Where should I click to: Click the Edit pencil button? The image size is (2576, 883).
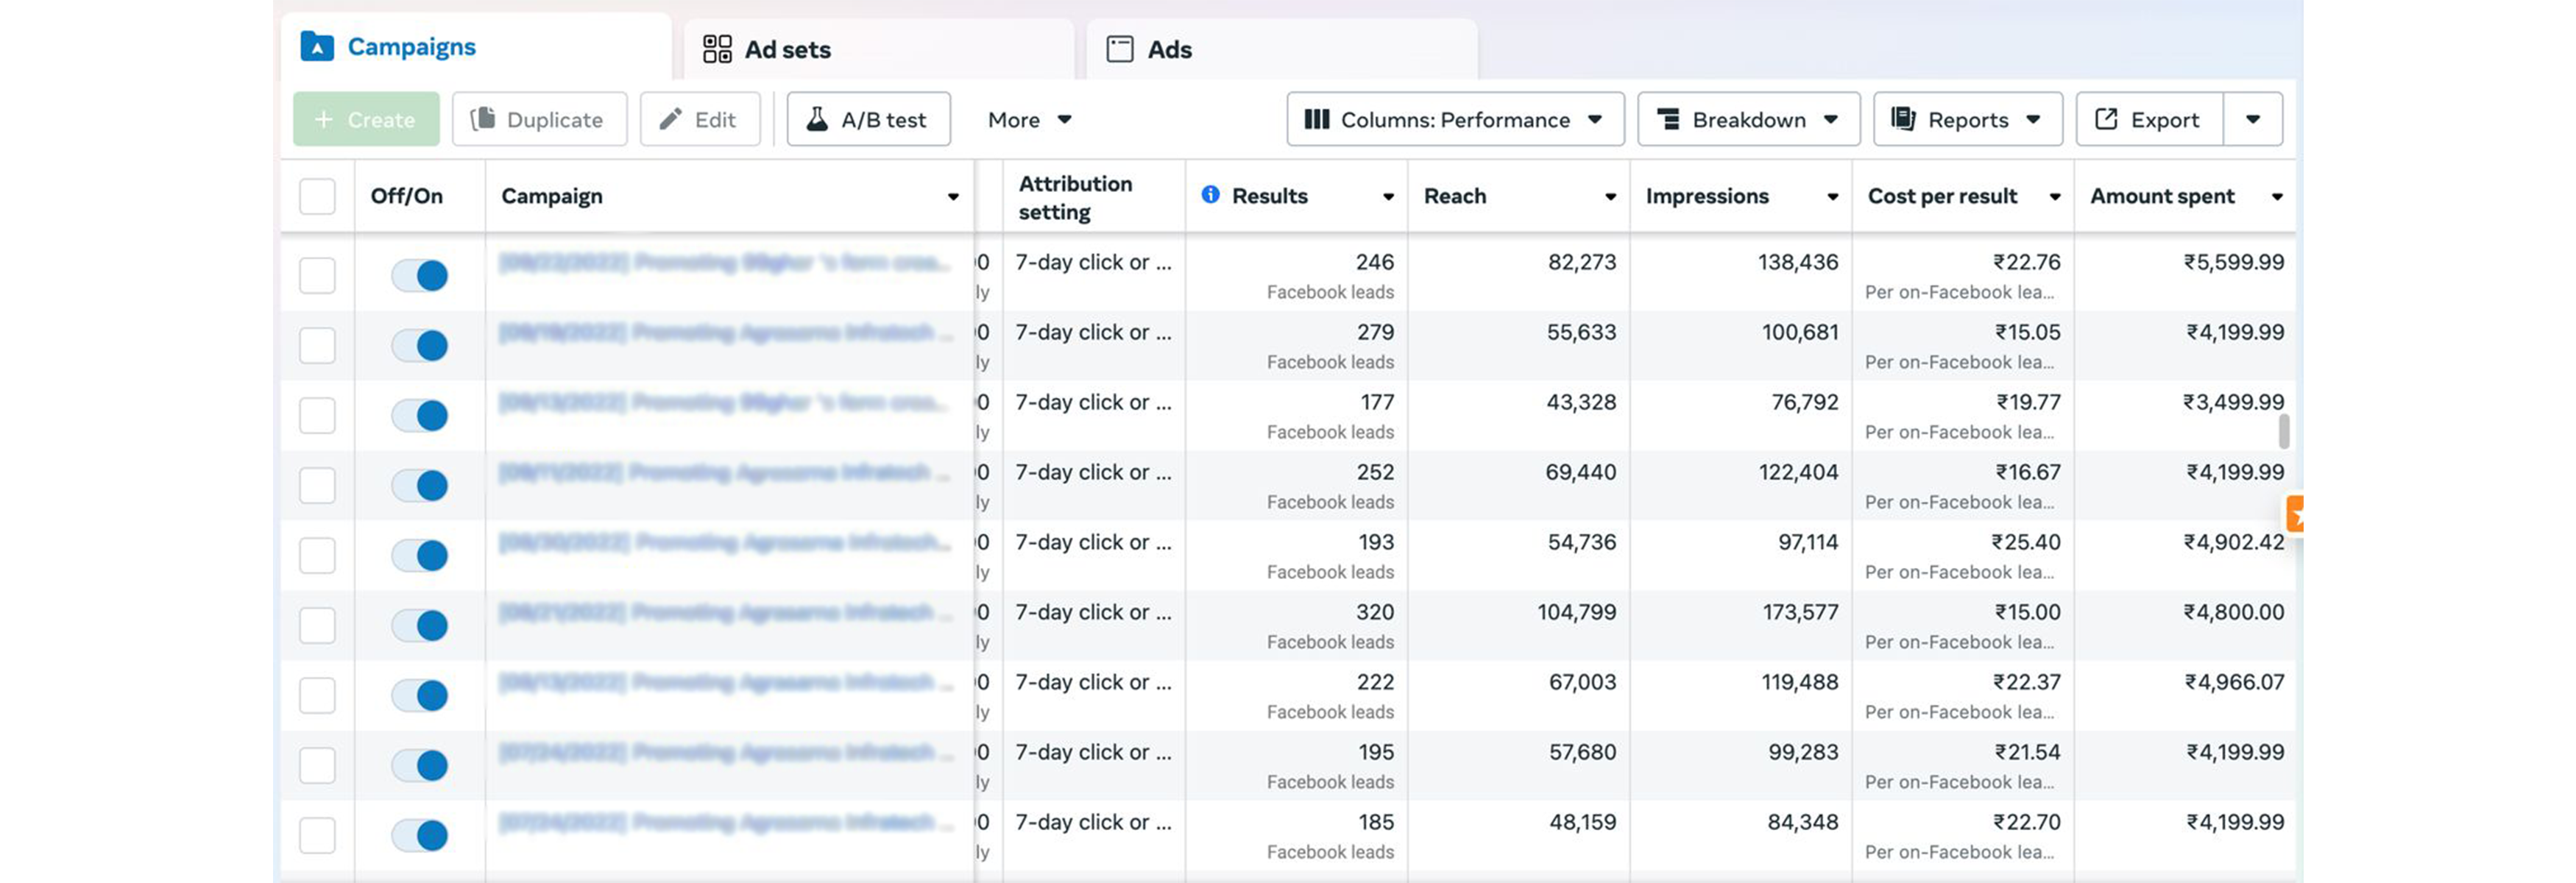tap(699, 120)
